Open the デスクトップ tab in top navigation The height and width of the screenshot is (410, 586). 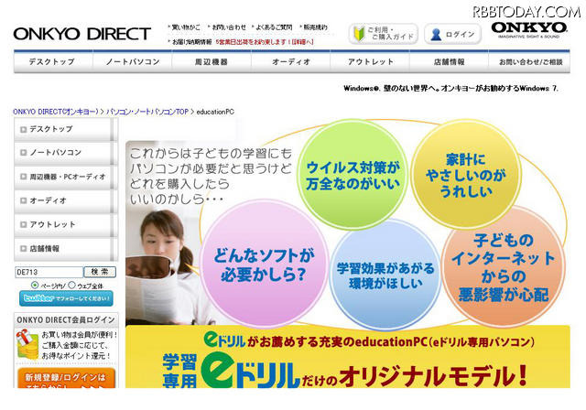click(x=53, y=61)
